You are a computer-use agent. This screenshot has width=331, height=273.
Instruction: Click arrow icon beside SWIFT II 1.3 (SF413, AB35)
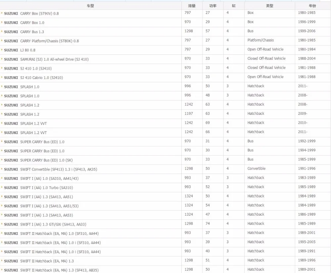[2, 270]
